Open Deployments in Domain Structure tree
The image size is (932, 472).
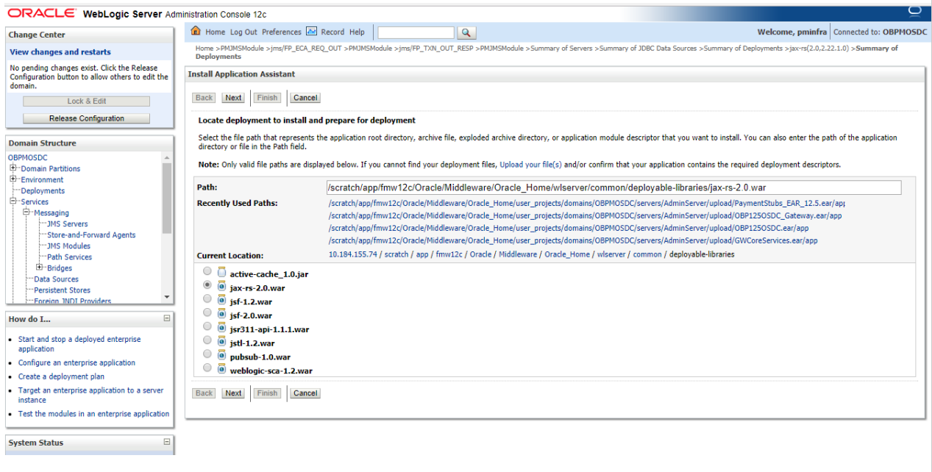pos(43,190)
